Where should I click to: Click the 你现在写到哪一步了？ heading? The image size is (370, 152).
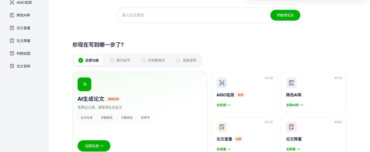click(98, 45)
